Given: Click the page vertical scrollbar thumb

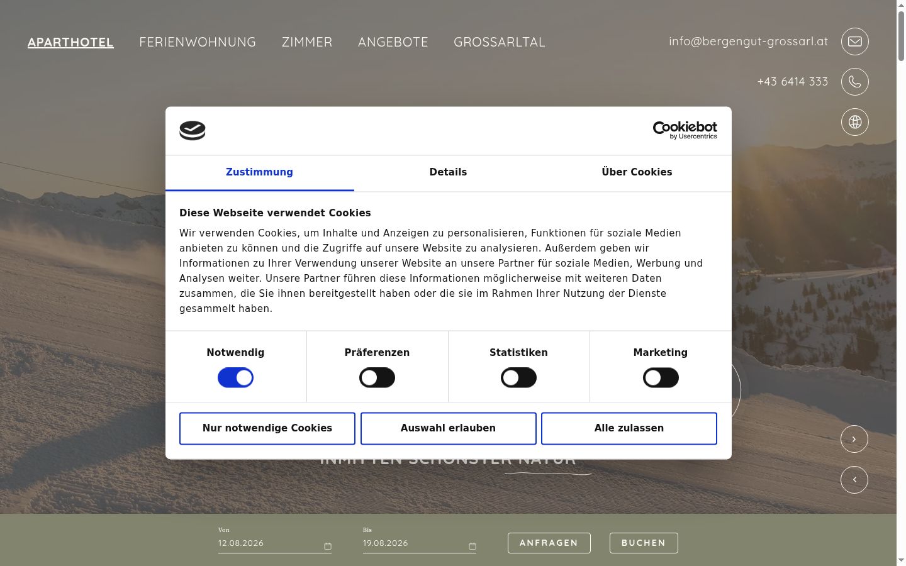Looking at the screenshot, I should pos(901,36).
